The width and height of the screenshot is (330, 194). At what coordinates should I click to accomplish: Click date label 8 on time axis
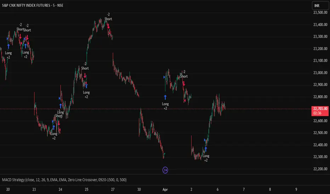pyautogui.click(x=270, y=189)
